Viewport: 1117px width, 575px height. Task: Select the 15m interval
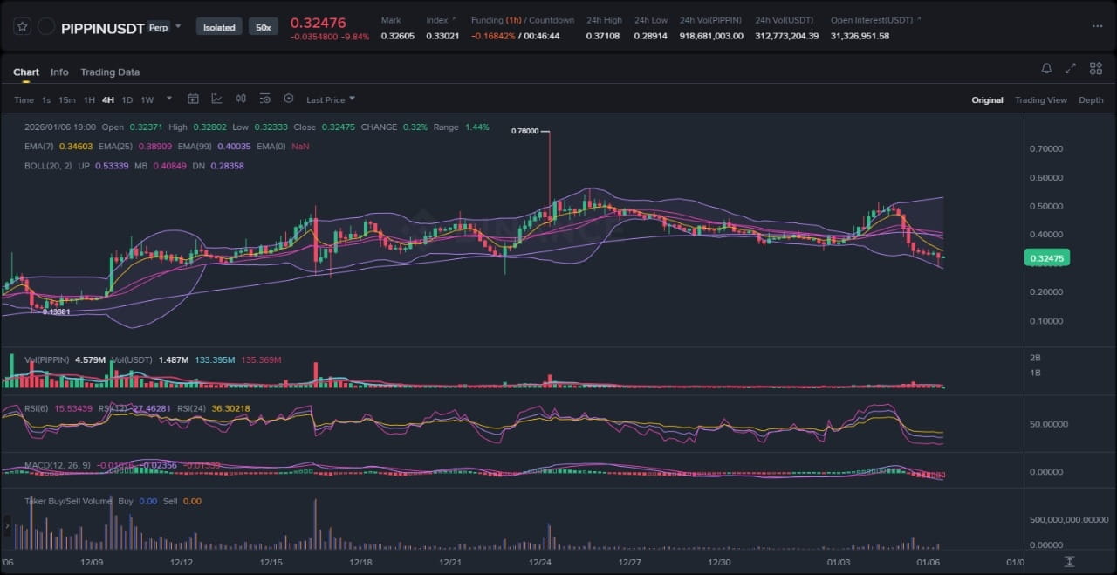click(x=66, y=99)
